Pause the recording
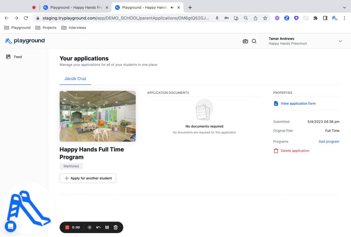Viewport: 351px width, 237px height. 107,227
